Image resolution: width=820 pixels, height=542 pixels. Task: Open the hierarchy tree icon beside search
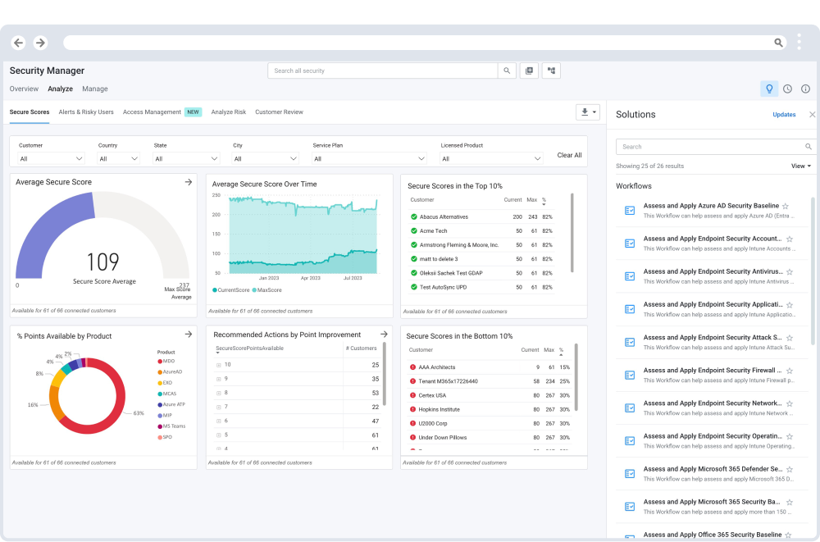pyautogui.click(x=551, y=71)
